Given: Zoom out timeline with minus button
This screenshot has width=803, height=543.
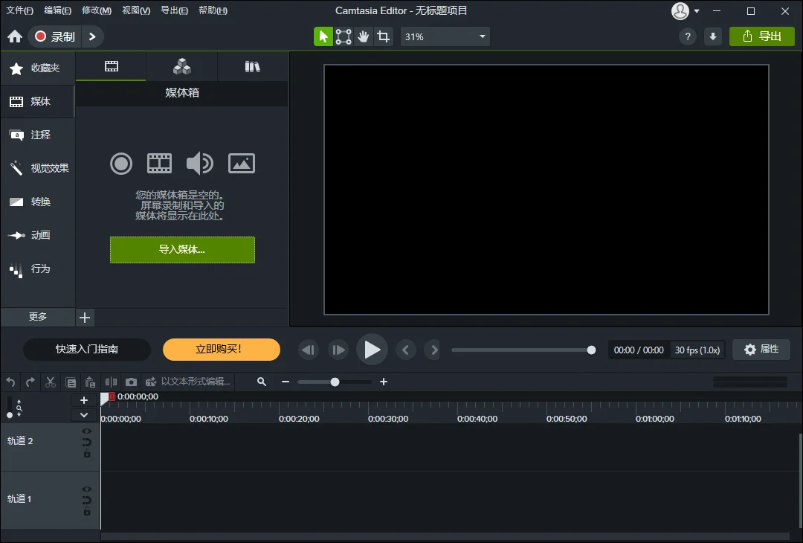Looking at the screenshot, I should click(286, 382).
